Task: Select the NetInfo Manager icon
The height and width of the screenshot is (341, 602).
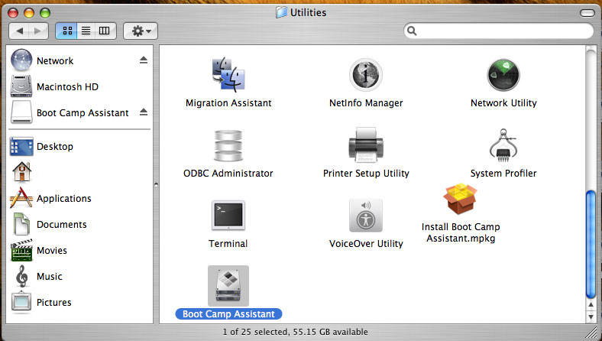Action: tap(365, 75)
